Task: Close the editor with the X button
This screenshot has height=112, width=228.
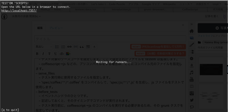Action: pyautogui.click(x=183, y=25)
